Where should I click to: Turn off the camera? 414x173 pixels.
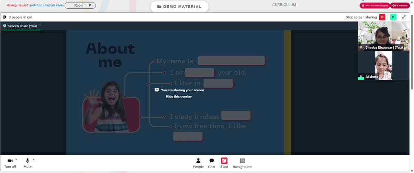[x=10, y=161]
